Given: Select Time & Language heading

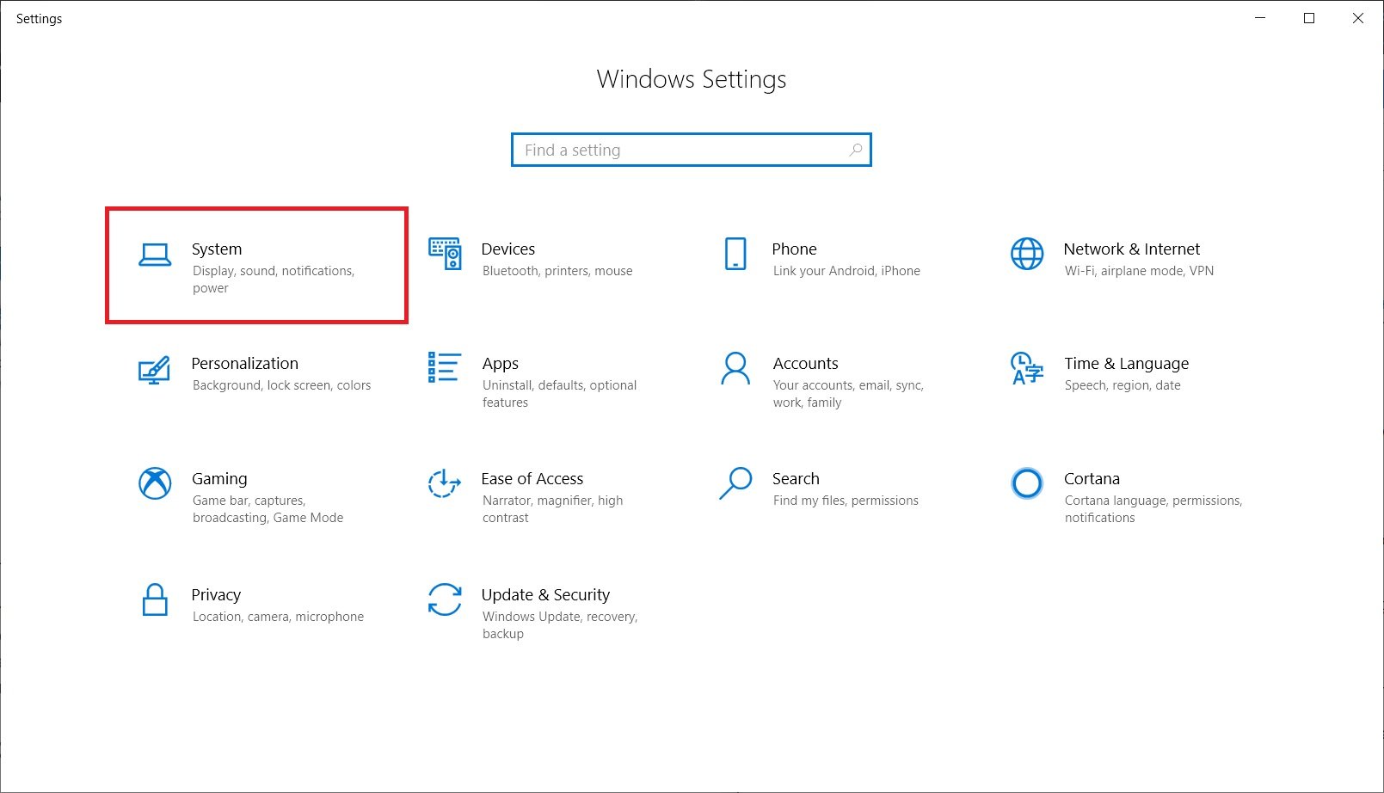Looking at the screenshot, I should click(x=1127, y=364).
